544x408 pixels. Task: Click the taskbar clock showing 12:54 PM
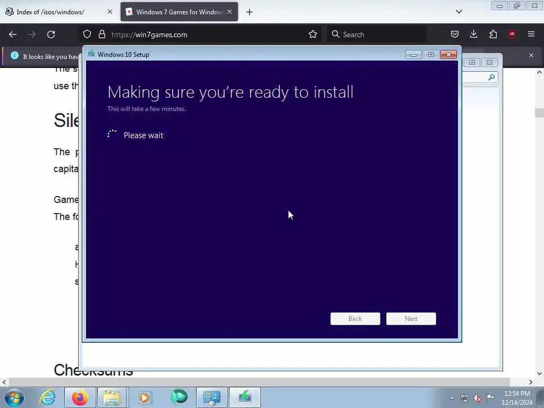tap(517, 398)
